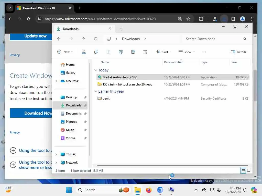Screen dimensions: 262x196
Task: Select the Download Windows 10 browser tab
Action: click(x=45, y=8)
